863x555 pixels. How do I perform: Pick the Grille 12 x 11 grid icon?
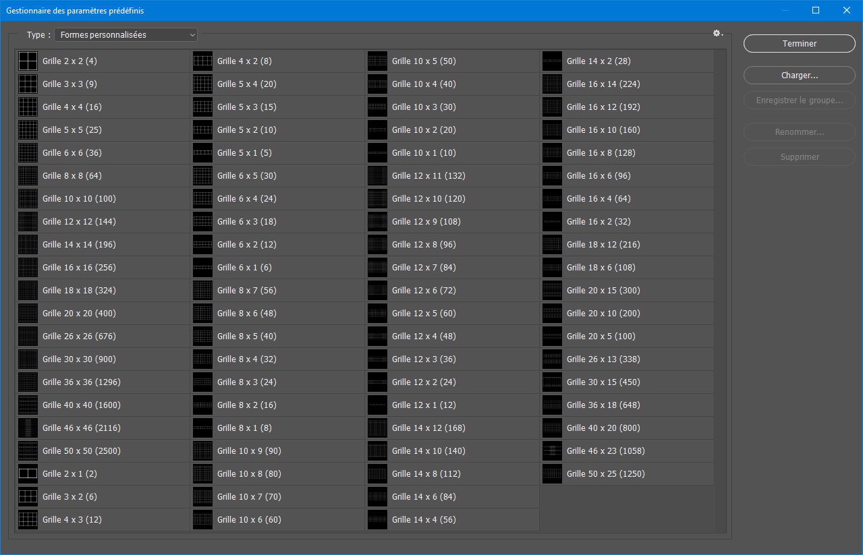coord(377,176)
